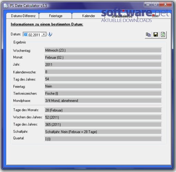176x172 pixels.
Task: Switch to the Datums-Differenz tab
Action: tap(23, 16)
